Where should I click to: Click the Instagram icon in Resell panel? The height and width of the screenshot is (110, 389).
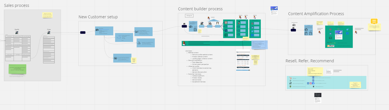click(x=310, y=83)
